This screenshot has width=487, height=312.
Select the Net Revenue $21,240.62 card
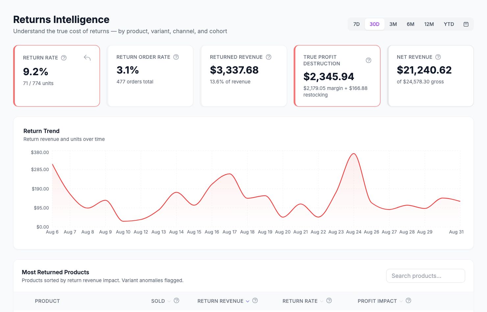point(430,76)
